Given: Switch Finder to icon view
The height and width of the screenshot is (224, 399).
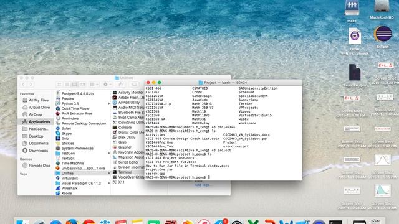Looking at the screenshot, I should [x=59, y=85].
